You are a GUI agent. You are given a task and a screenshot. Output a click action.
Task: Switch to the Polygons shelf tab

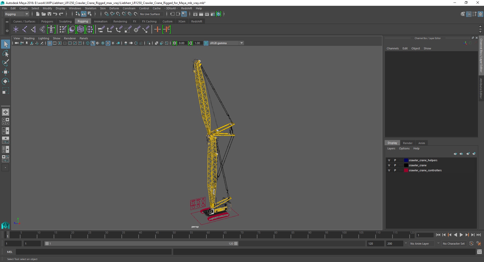point(47,21)
